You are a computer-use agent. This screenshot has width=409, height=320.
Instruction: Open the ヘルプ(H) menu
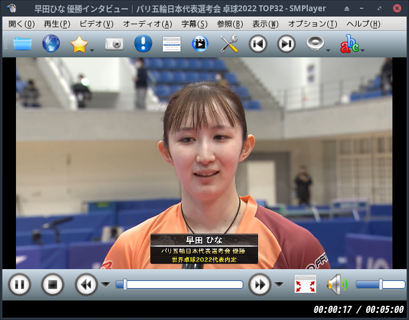click(x=363, y=24)
